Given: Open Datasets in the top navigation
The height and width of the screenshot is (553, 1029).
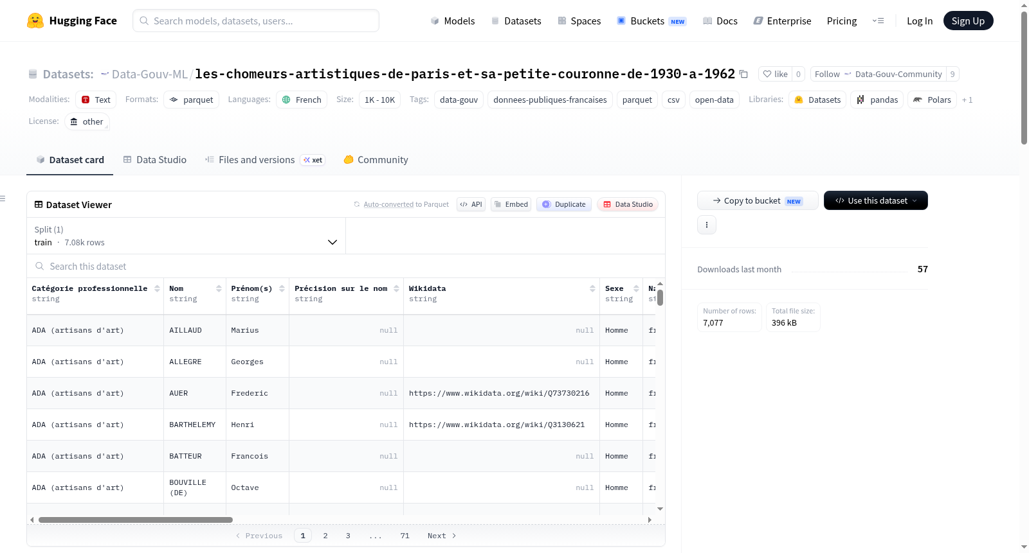Looking at the screenshot, I should [516, 21].
